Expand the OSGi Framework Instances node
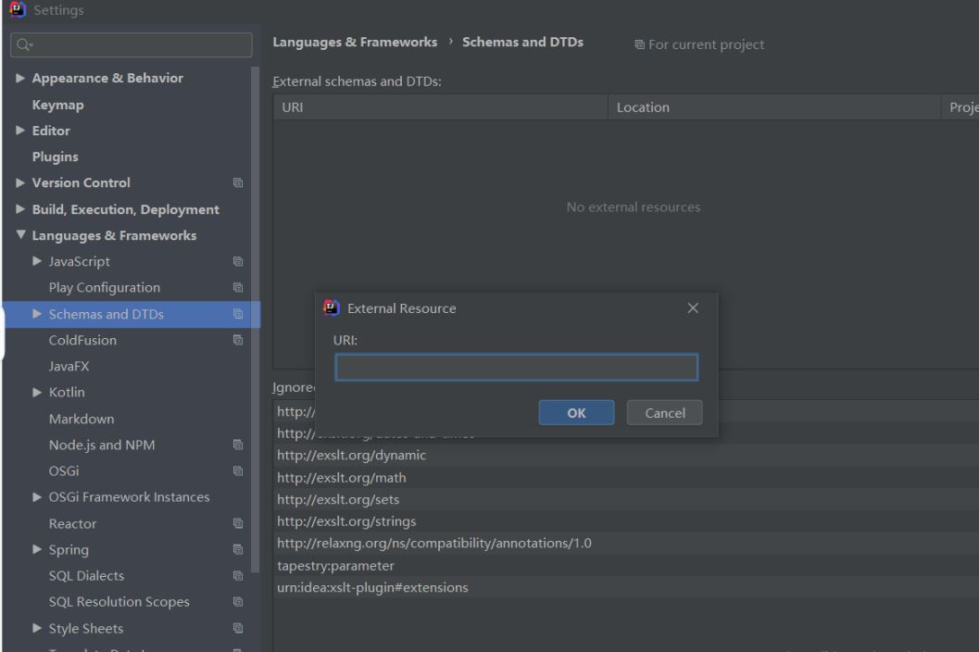979x652 pixels. point(37,497)
